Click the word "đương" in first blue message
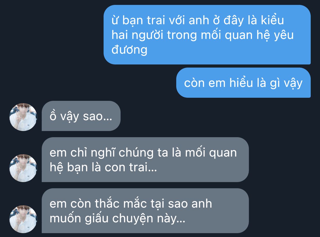Screen dimensions: 320x237 pos(129,50)
